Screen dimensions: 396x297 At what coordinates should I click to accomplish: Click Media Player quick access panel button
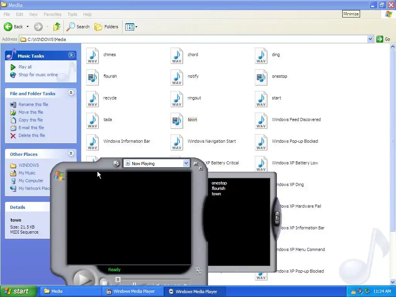pos(116,164)
